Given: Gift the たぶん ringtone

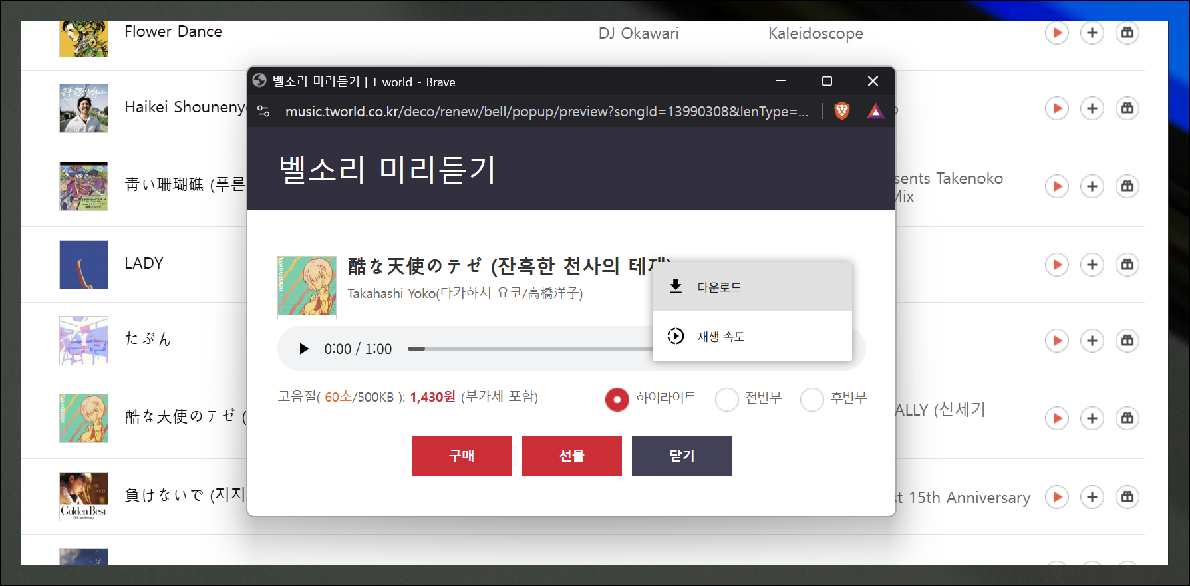Looking at the screenshot, I should point(1127,341).
